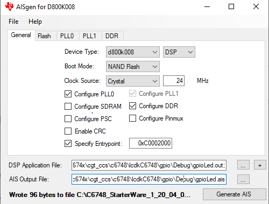This screenshot has height=204, width=269.
Task: Open the Clock Source Crystal dropdown
Action: click(133, 81)
